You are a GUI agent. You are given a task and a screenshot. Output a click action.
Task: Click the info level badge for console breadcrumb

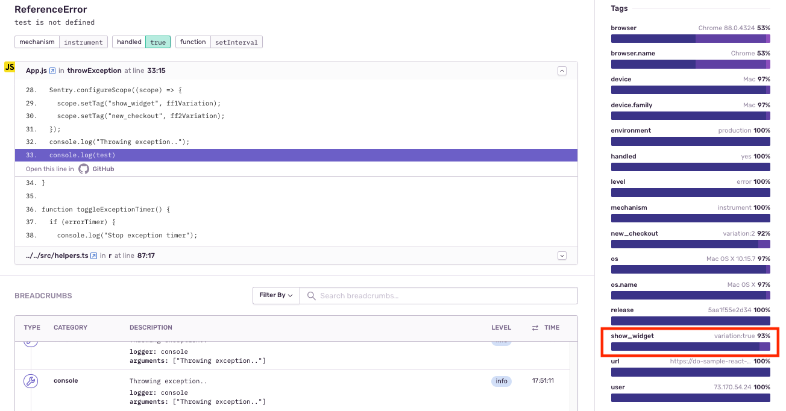[501, 381]
